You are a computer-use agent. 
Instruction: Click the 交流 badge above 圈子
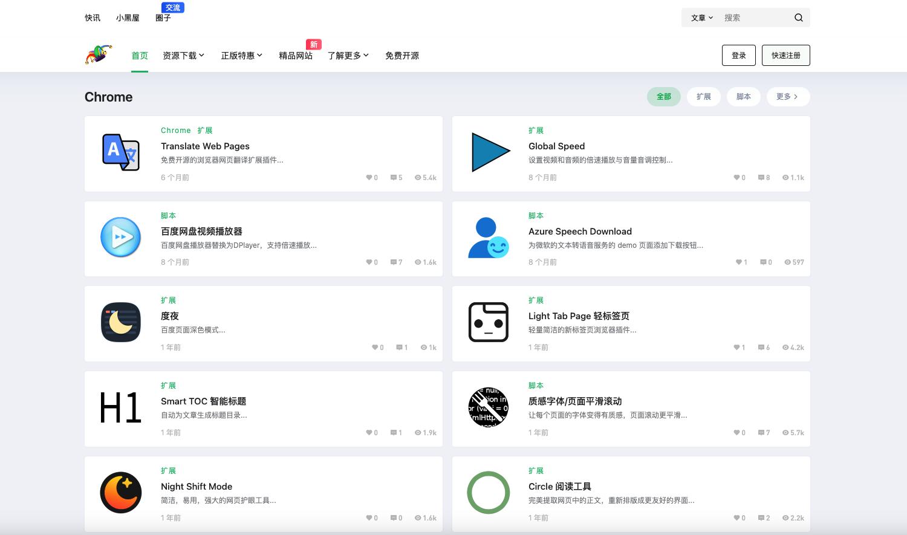[x=173, y=7]
